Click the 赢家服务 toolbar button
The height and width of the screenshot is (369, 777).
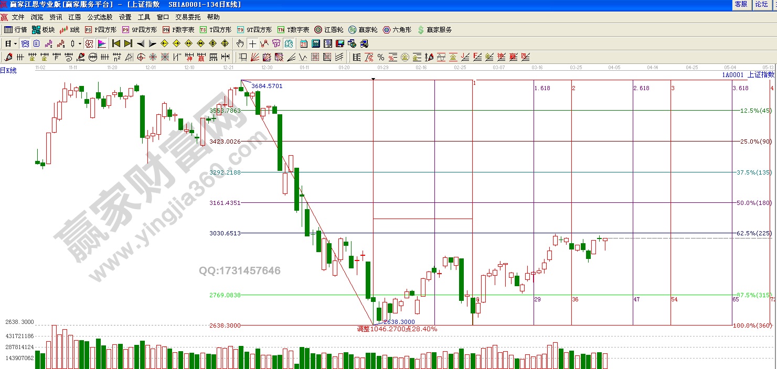point(434,30)
